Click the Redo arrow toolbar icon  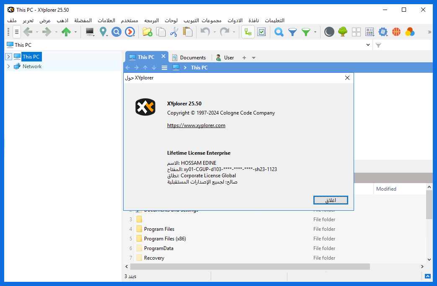coord(225,32)
